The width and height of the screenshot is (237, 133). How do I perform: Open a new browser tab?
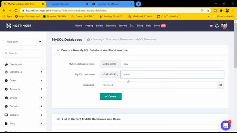click(x=138, y=4)
